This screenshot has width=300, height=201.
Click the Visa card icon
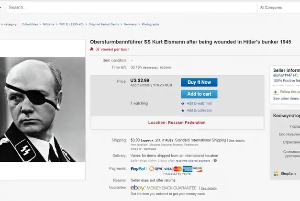[x=167, y=169]
